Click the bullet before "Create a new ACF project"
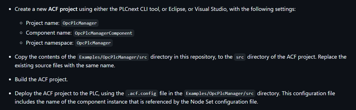This screenshot has width=356, height=110. [x=10, y=9]
